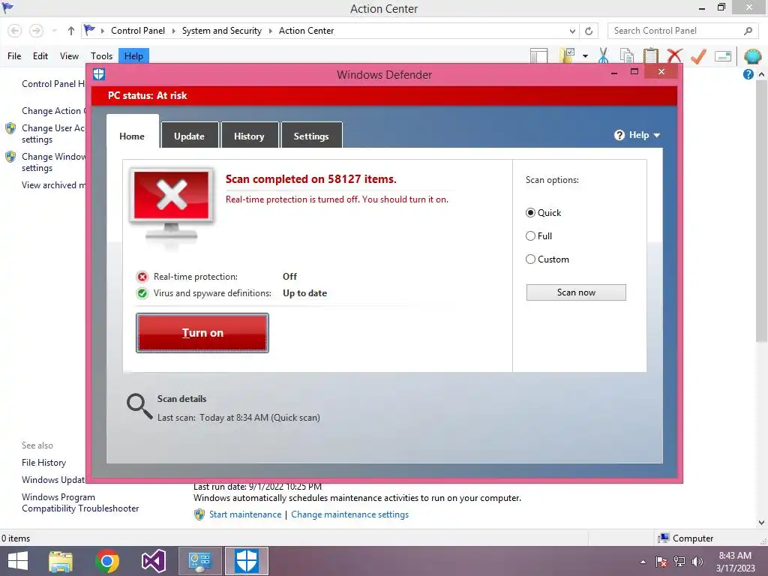Click the taskbar clock showing 8:43 AM
768x576 pixels.
[x=735, y=562]
